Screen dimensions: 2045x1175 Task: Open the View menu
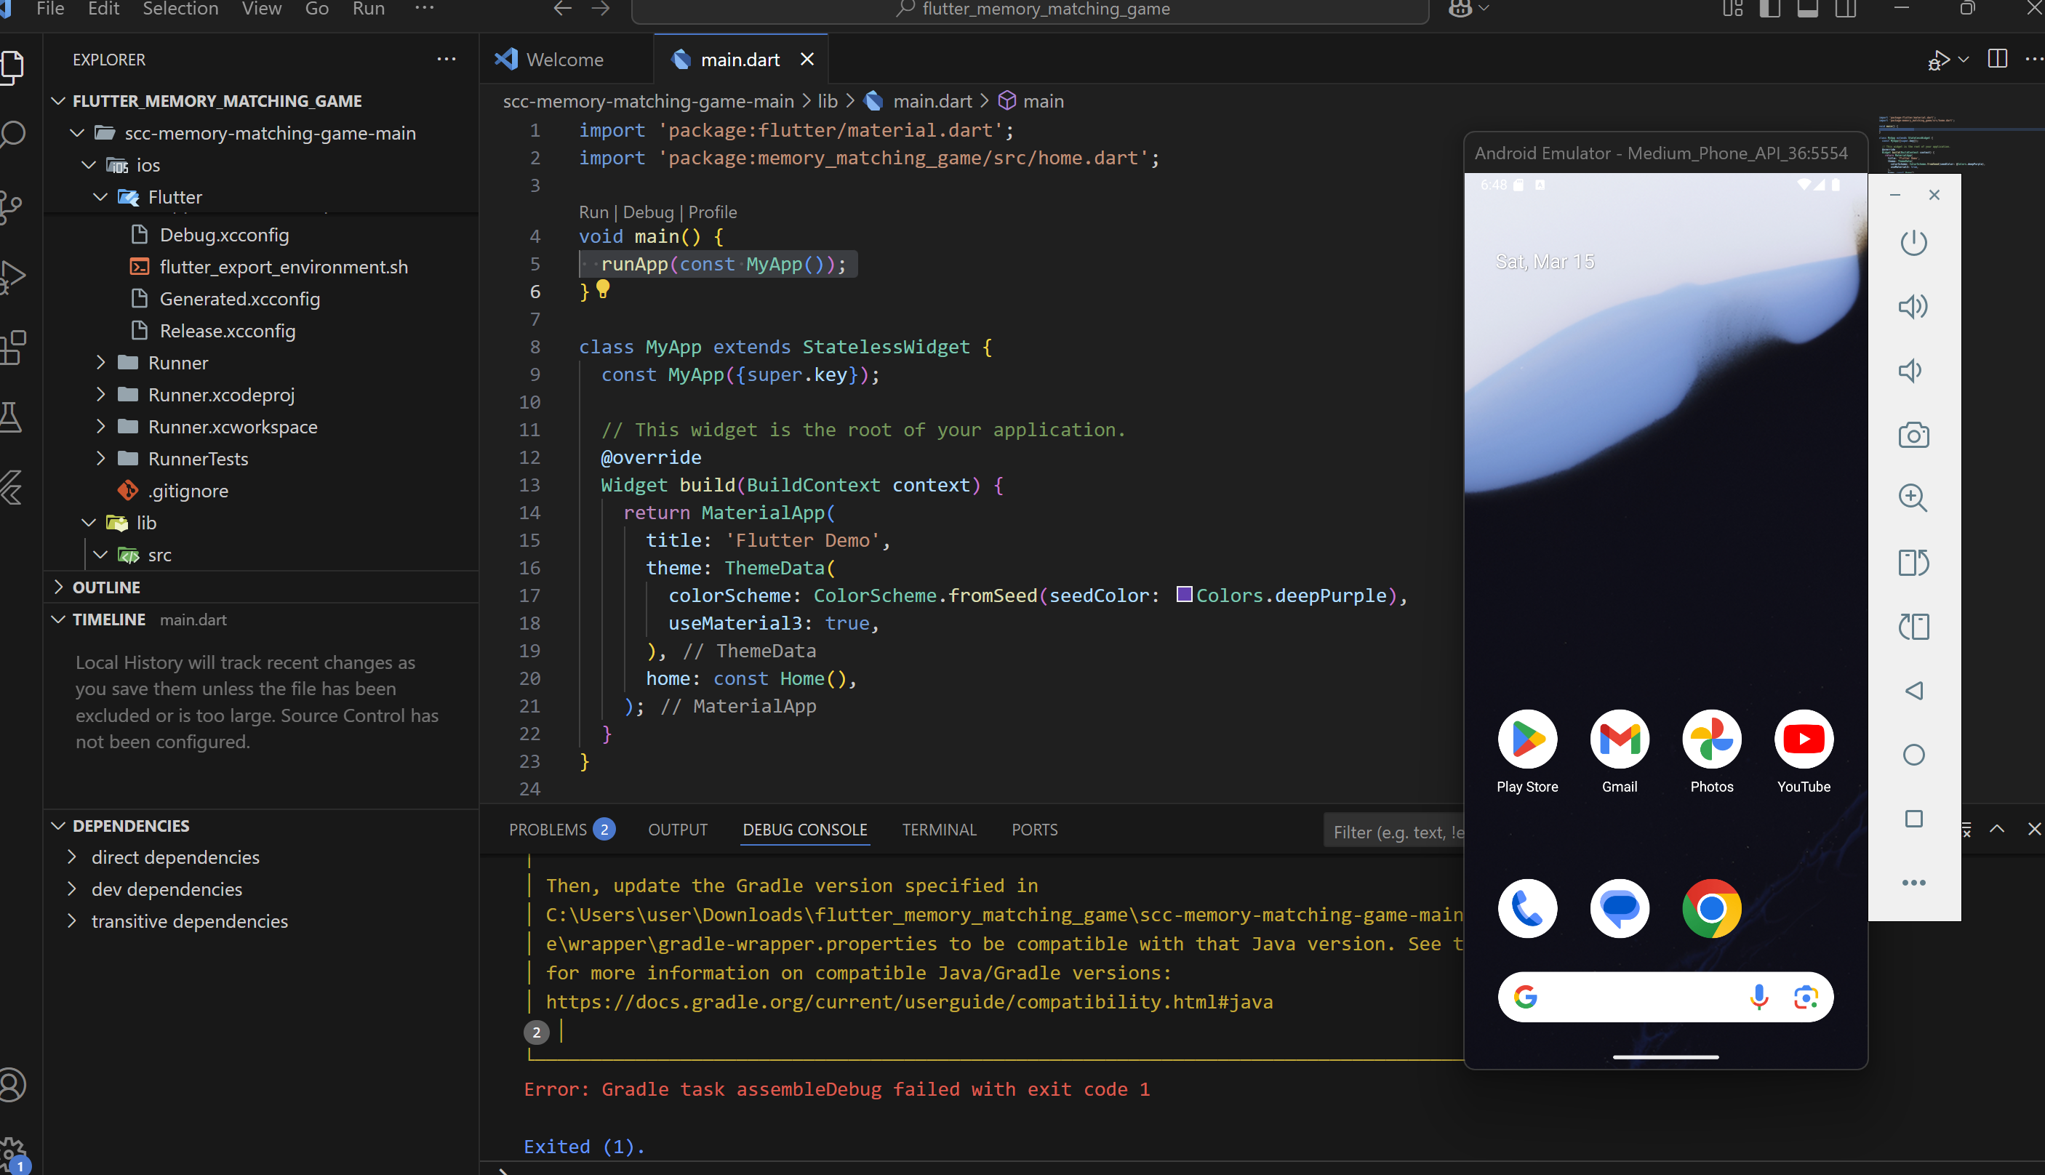click(x=262, y=9)
